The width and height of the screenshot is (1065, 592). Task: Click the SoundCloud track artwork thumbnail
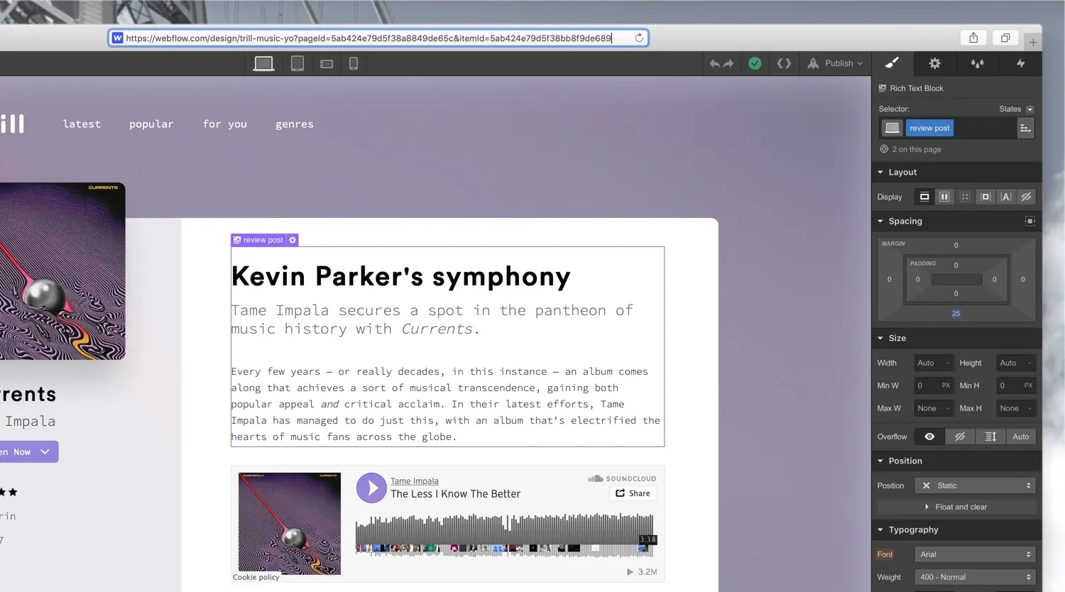pyautogui.click(x=290, y=524)
